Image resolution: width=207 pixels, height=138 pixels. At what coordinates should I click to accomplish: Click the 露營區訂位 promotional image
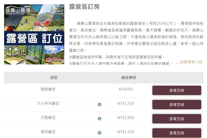pyautogui.click(x=34, y=34)
